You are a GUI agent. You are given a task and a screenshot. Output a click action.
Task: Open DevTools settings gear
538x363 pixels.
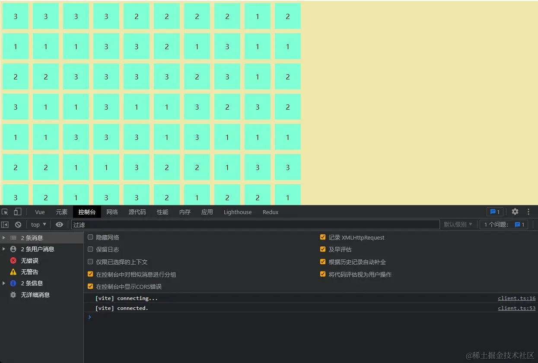pyautogui.click(x=515, y=211)
